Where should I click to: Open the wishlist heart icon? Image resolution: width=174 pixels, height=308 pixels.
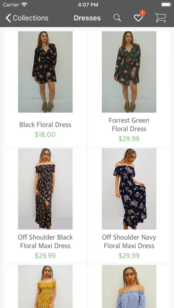coord(138,18)
